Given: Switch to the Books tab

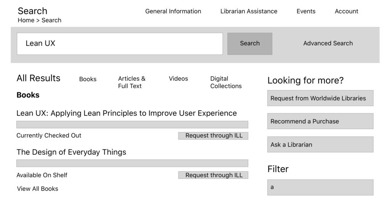Looking at the screenshot, I should (88, 79).
